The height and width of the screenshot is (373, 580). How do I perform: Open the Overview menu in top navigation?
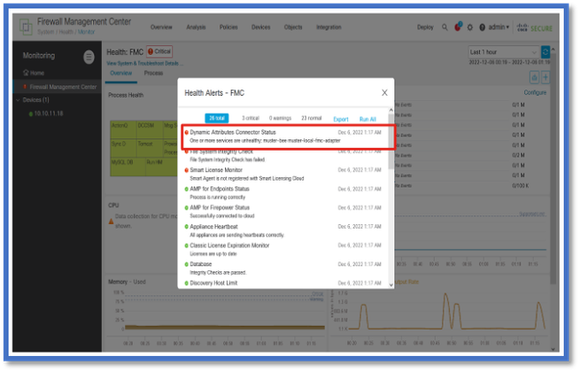161,27
